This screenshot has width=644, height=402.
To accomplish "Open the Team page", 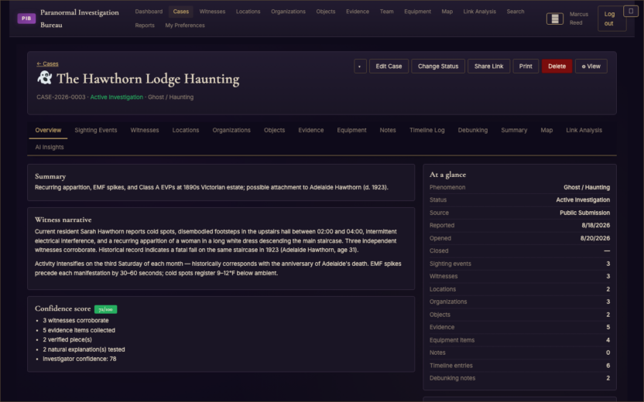I will click(386, 12).
